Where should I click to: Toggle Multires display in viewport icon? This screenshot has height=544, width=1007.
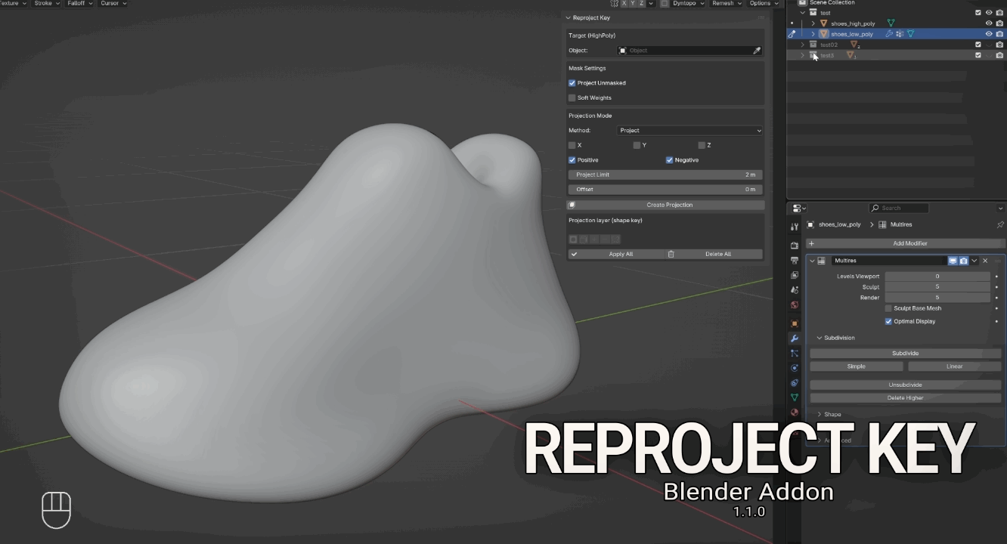953,261
